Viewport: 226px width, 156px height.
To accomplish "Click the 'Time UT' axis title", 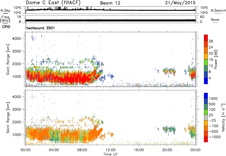I will click(110, 154).
